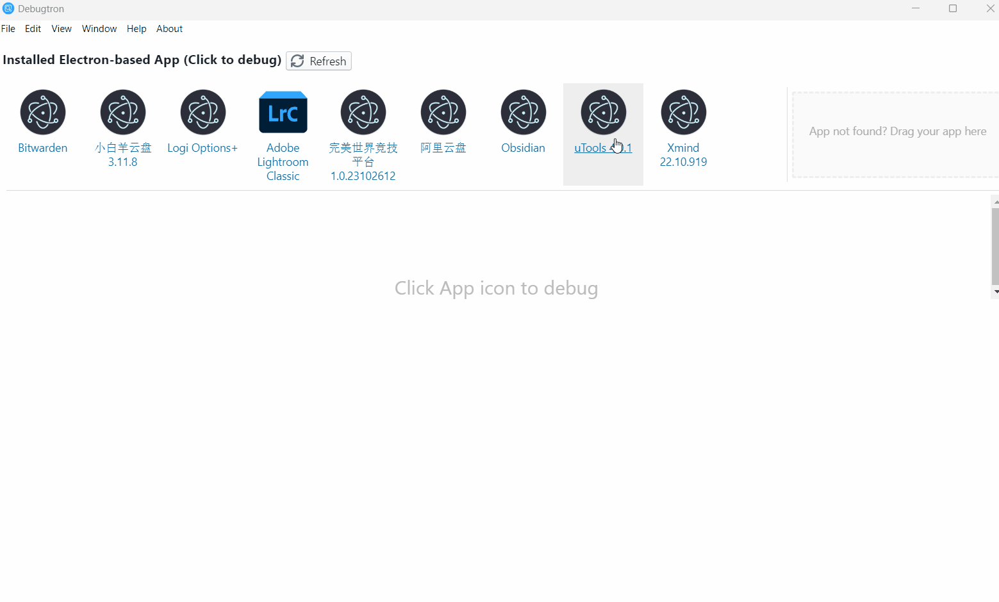Click the 'App not found? Drag your app here' dropzone
The width and height of the screenshot is (999, 602).
coord(896,134)
